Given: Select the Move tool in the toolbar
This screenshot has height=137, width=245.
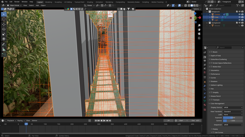Looking at the screenshot, I should pyautogui.click(x=4, y=24).
